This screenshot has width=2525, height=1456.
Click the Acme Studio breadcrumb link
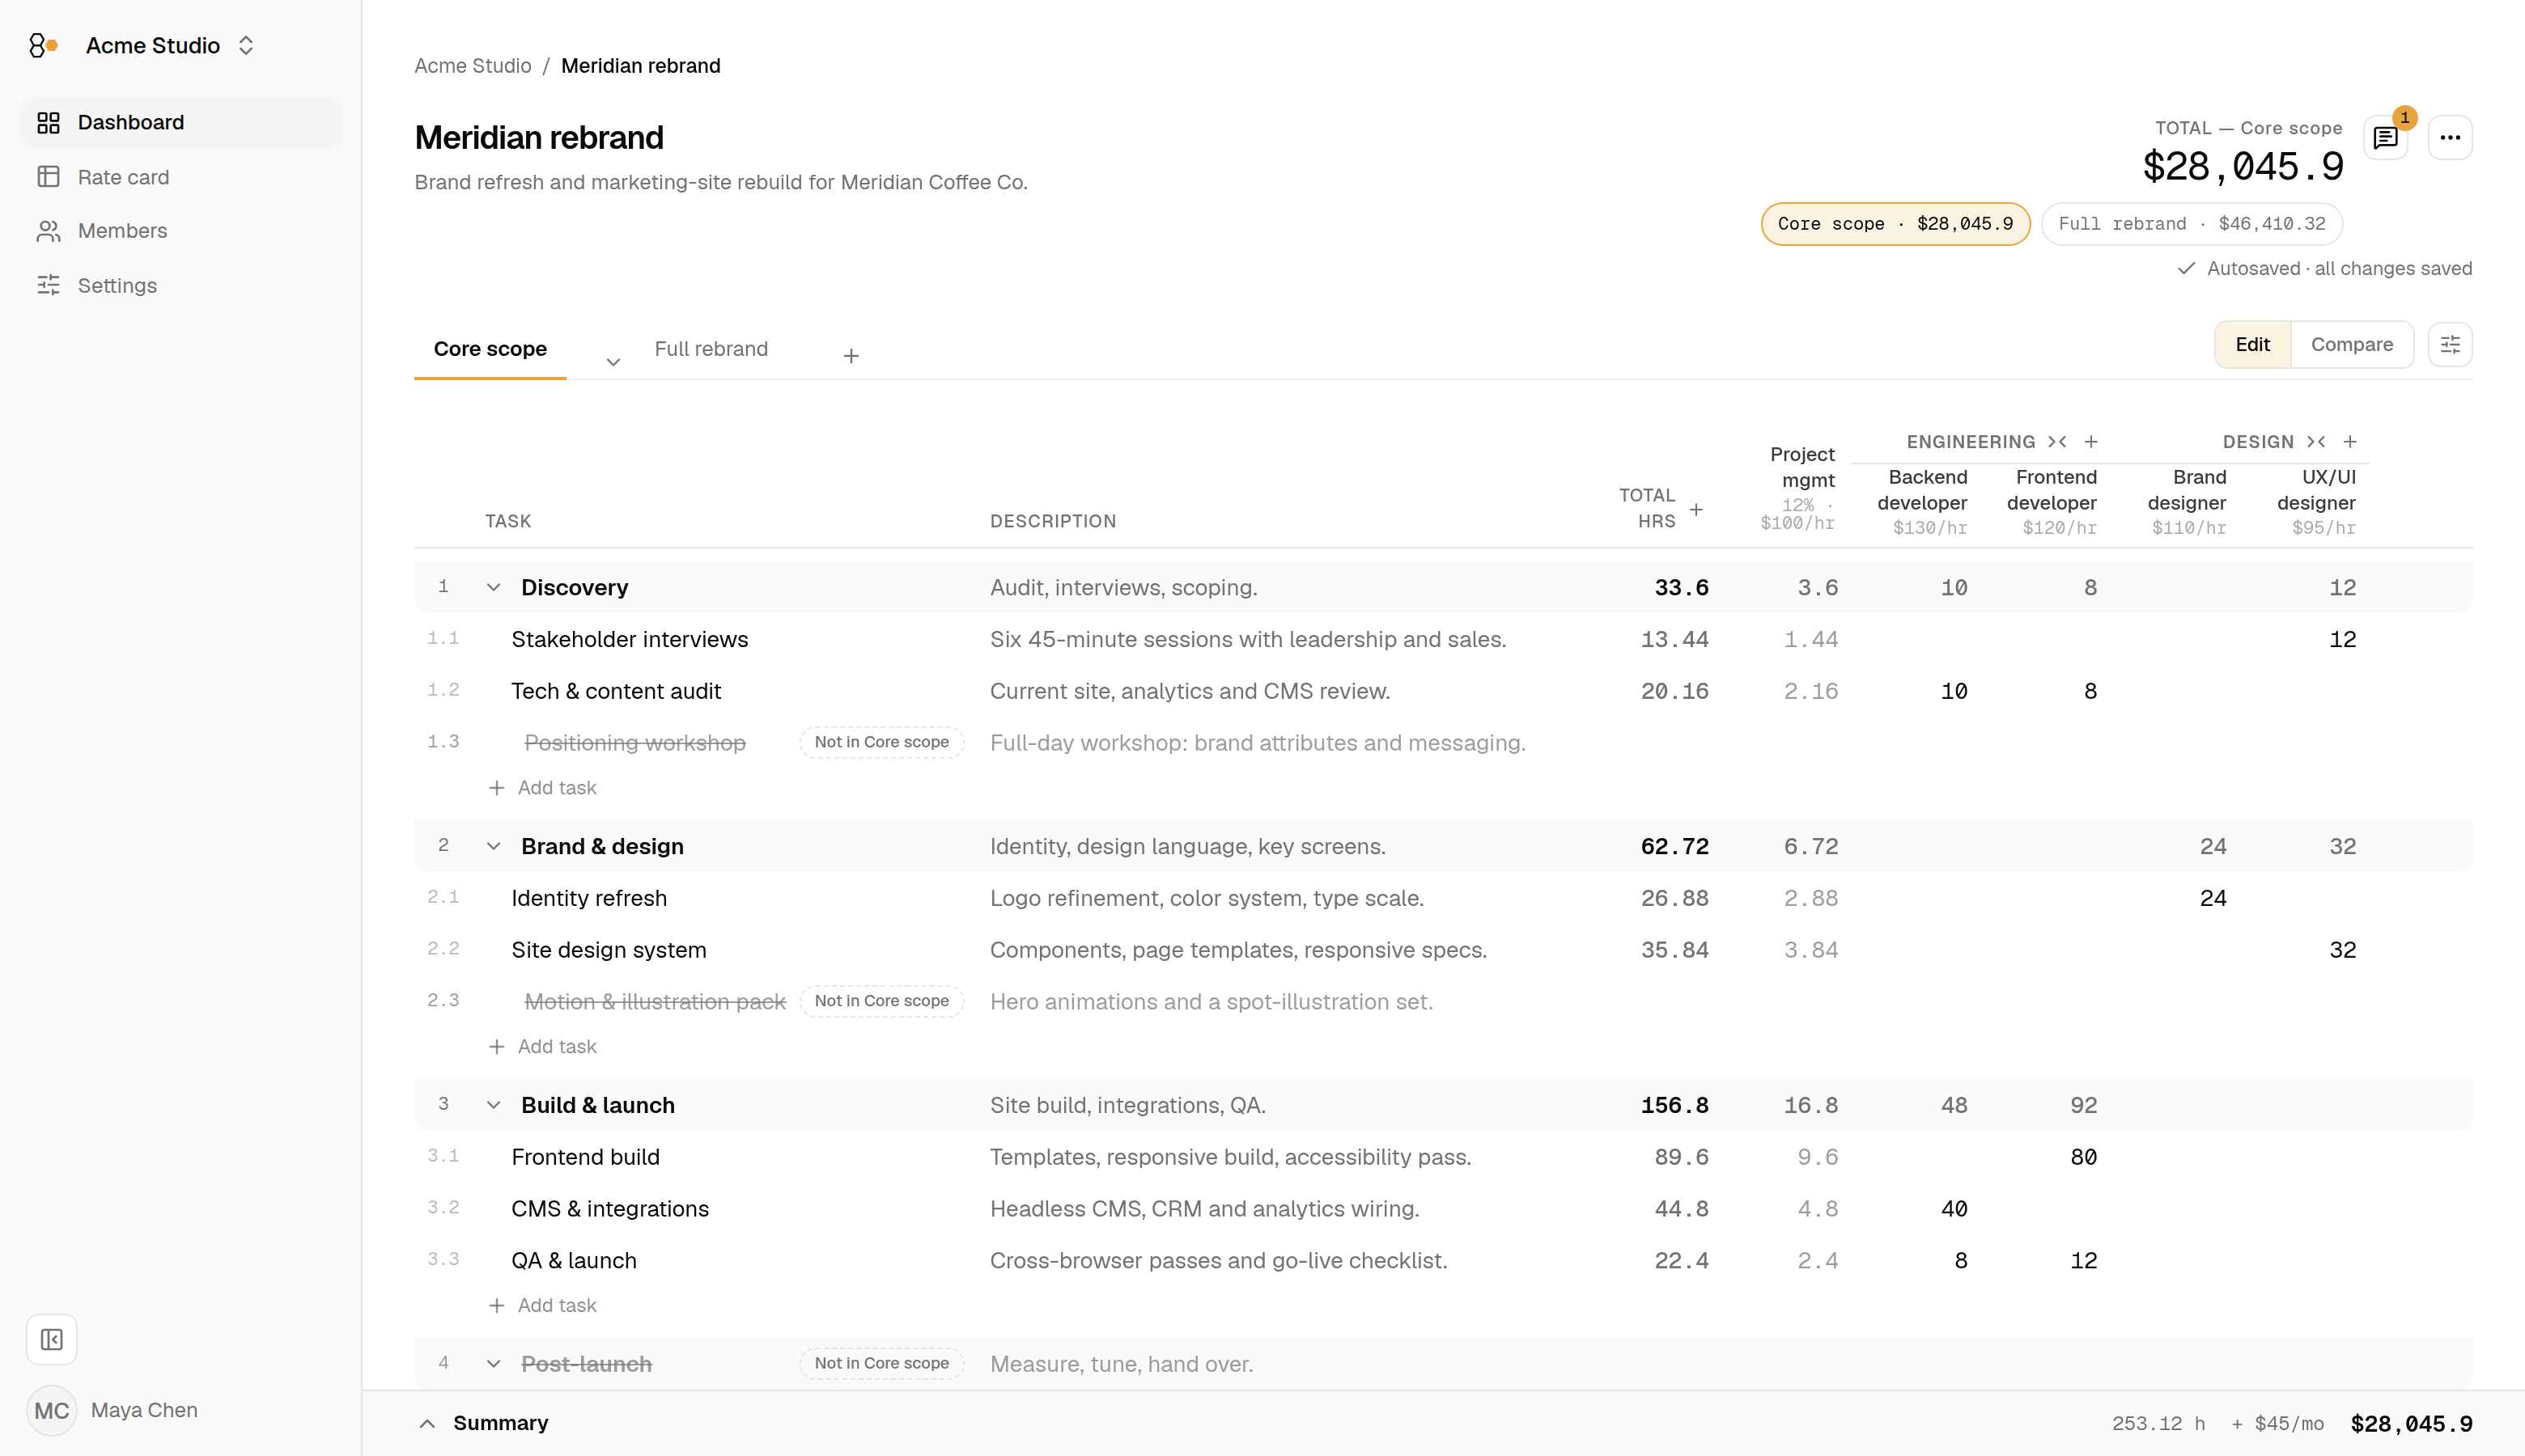(x=472, y=65)
